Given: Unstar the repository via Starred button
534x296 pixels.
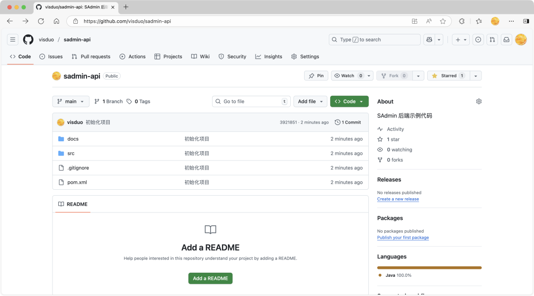Looking at the screenshot, I should click(448, 76).
